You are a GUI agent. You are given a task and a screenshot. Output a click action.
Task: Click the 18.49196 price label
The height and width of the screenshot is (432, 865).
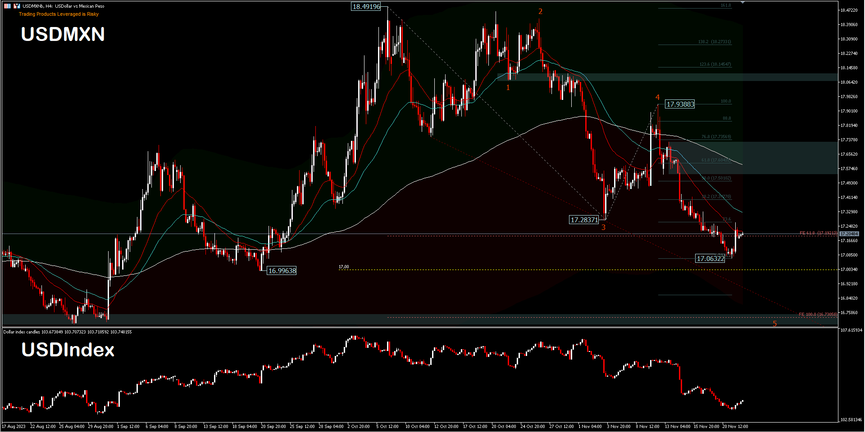point(366,7)
